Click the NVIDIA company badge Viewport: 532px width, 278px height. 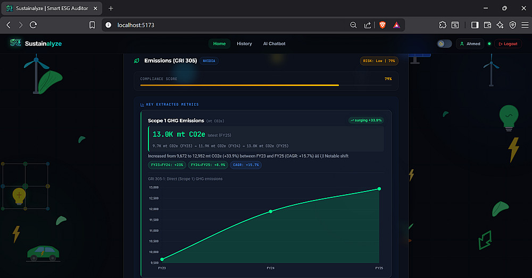pyautogui.click(x=209, y=61)
